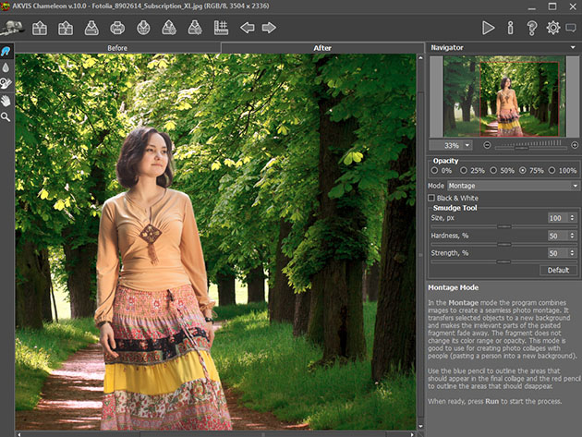Switch to the After tab
This screenshot has width=582, height=437.
point(322,47)
